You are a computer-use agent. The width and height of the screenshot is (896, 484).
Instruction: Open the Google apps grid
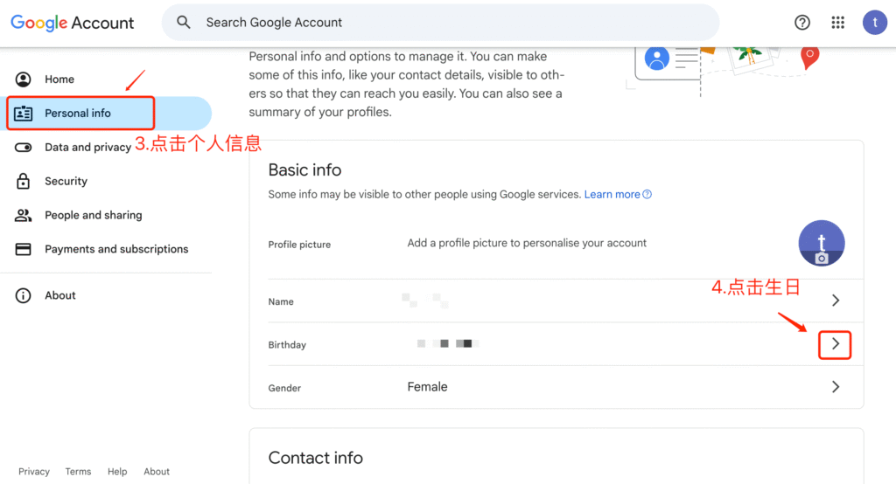click(x=837, y=22)
